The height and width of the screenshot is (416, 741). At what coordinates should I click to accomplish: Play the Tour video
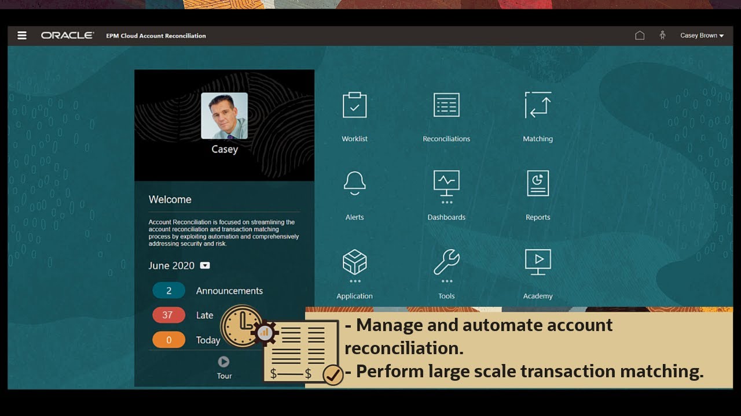click(223, 362)
